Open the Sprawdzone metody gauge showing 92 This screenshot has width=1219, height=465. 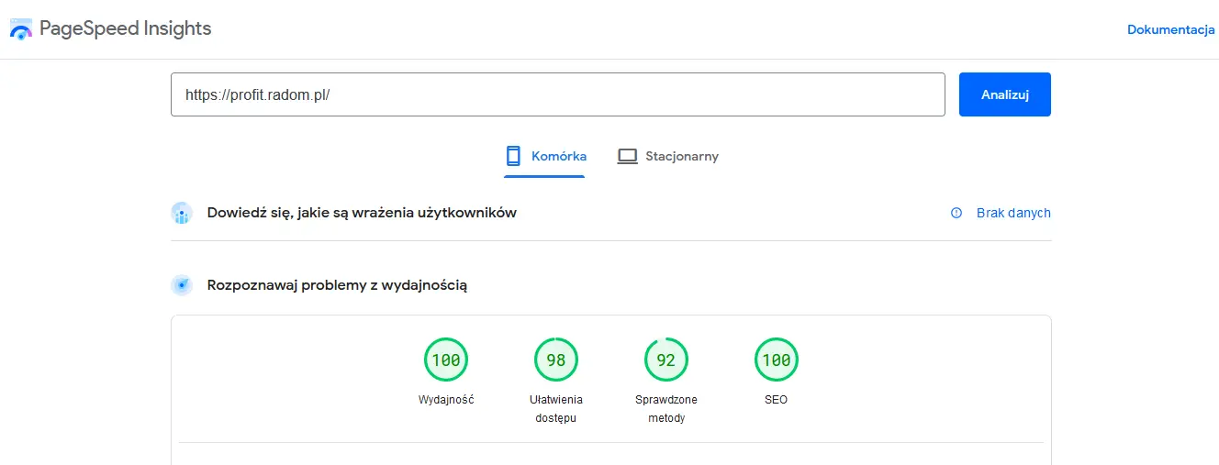[666, 360]
